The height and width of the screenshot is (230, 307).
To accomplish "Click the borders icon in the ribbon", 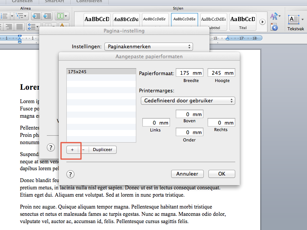I will (48, 25).
